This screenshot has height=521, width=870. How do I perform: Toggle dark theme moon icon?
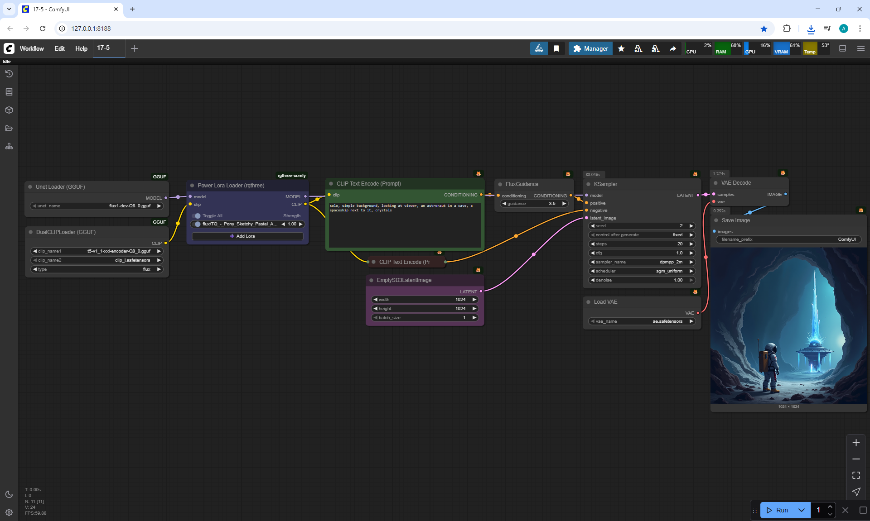(x=9, y=494)
